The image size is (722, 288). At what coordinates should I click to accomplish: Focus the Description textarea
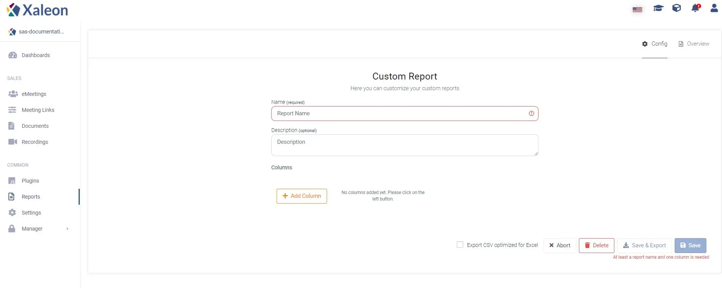point(405,145)
